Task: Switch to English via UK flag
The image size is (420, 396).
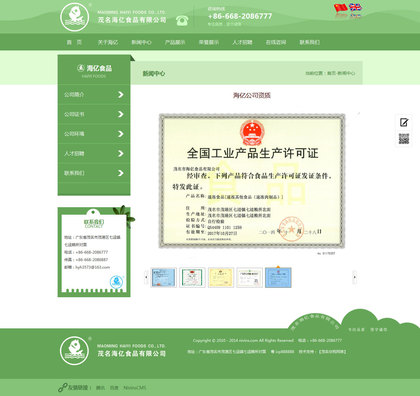Action: pos(355,7)
